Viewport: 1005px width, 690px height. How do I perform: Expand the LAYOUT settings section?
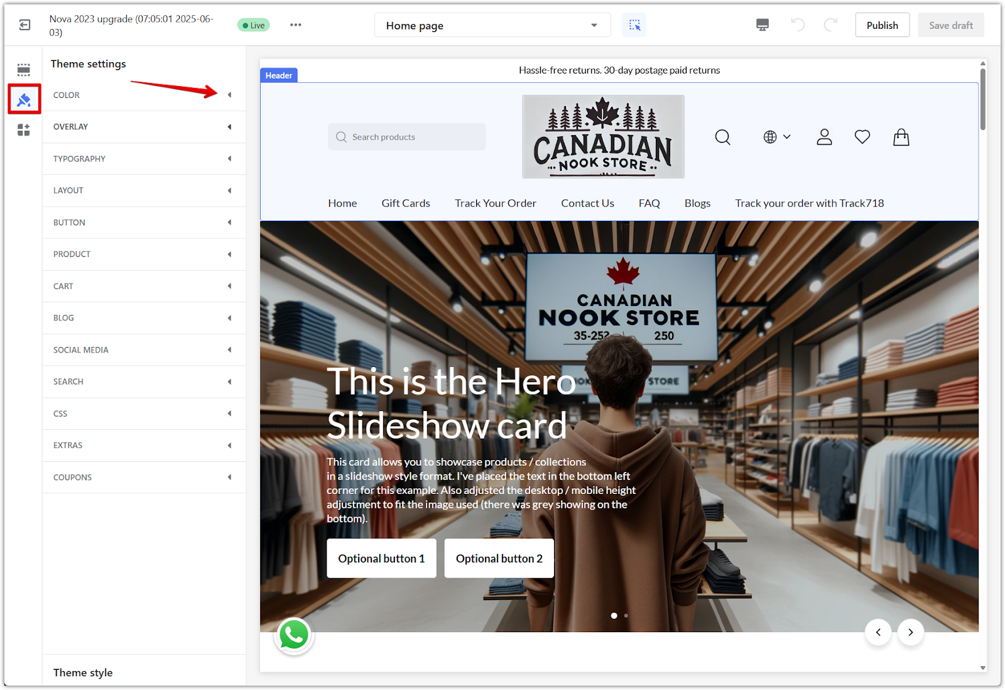point(144,190)
